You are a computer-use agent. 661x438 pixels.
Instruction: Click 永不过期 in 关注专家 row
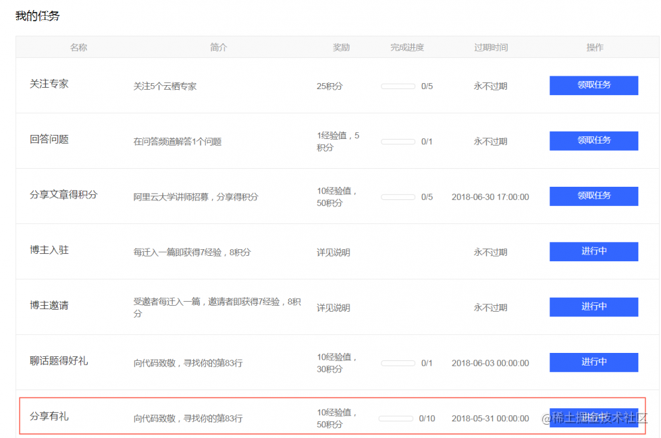(x=490, y=86)
